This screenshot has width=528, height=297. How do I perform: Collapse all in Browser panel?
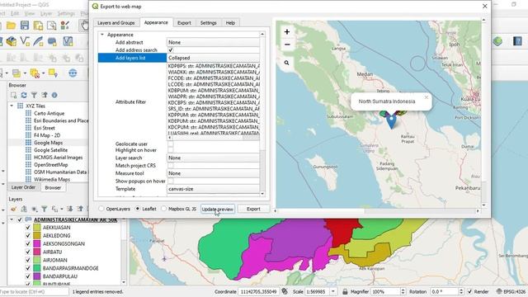point(45,96)
